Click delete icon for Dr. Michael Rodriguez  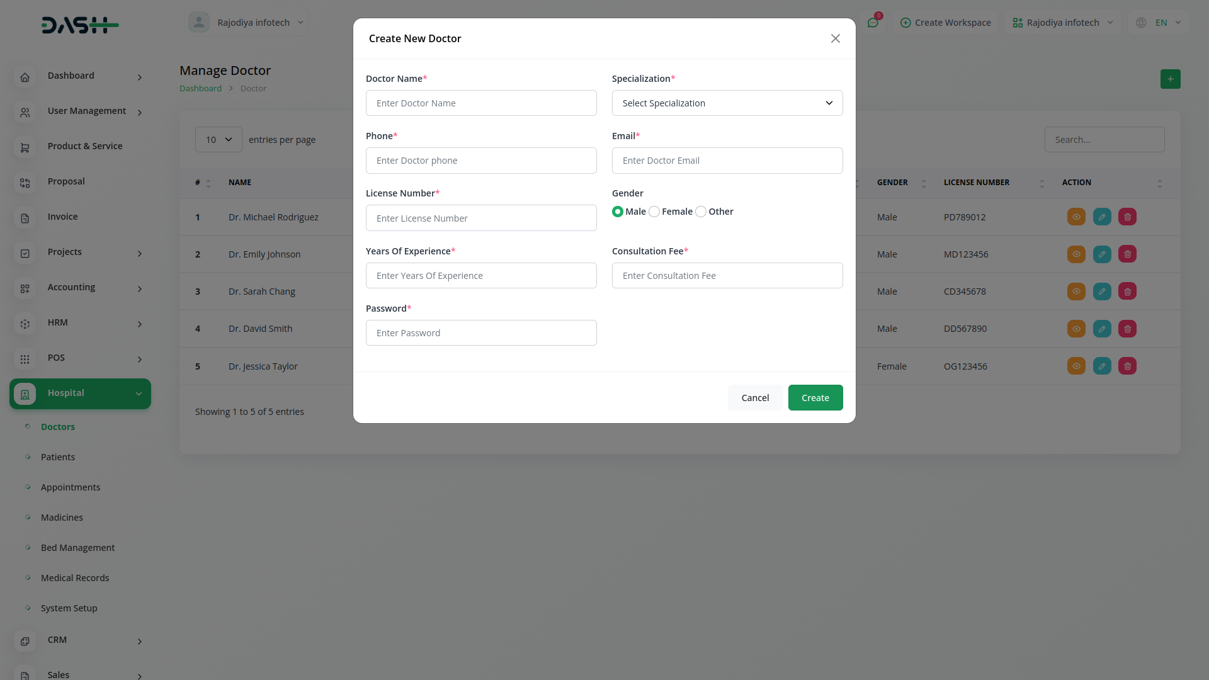[x=1127, y=217]
